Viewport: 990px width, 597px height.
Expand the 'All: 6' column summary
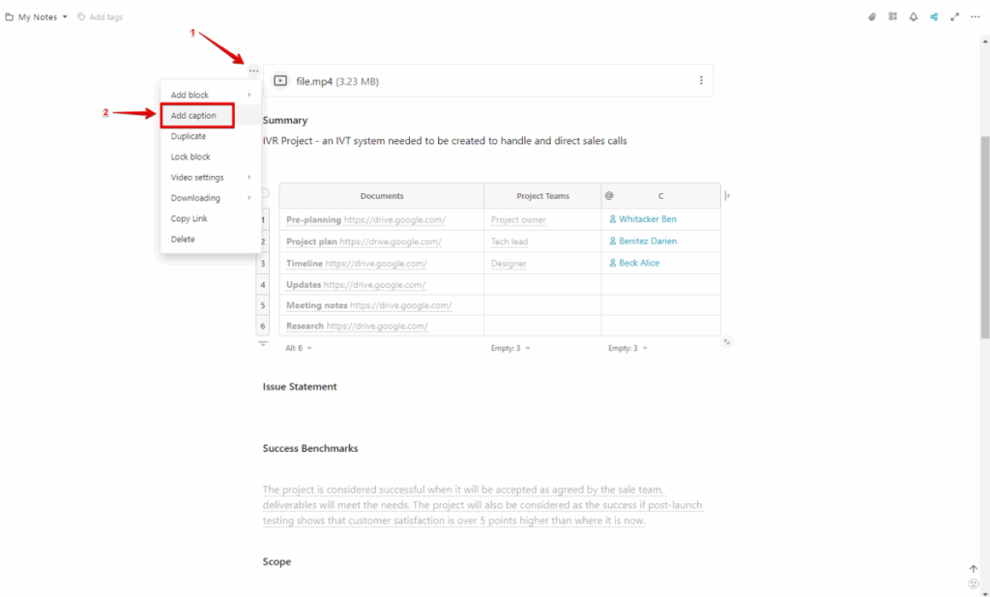tap(298, 348)
